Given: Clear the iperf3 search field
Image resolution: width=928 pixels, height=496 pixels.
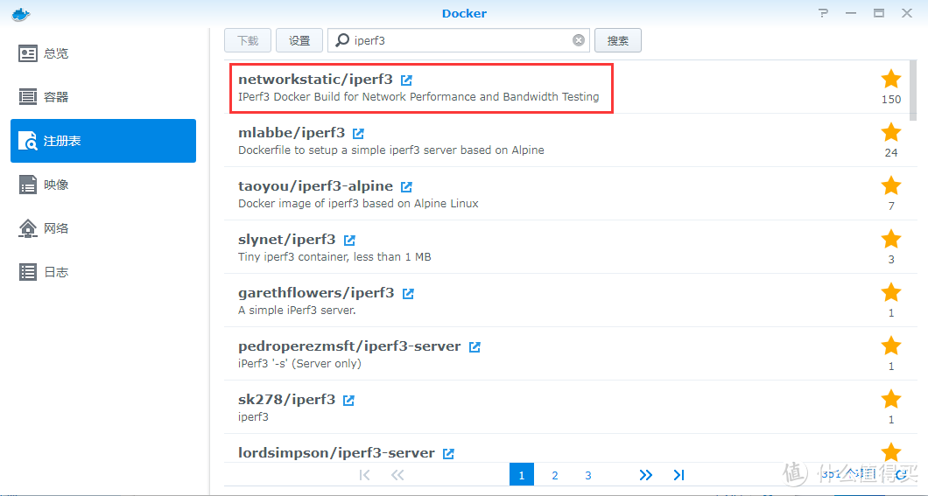Looking at the screenshot, I should tap(578, 40).
